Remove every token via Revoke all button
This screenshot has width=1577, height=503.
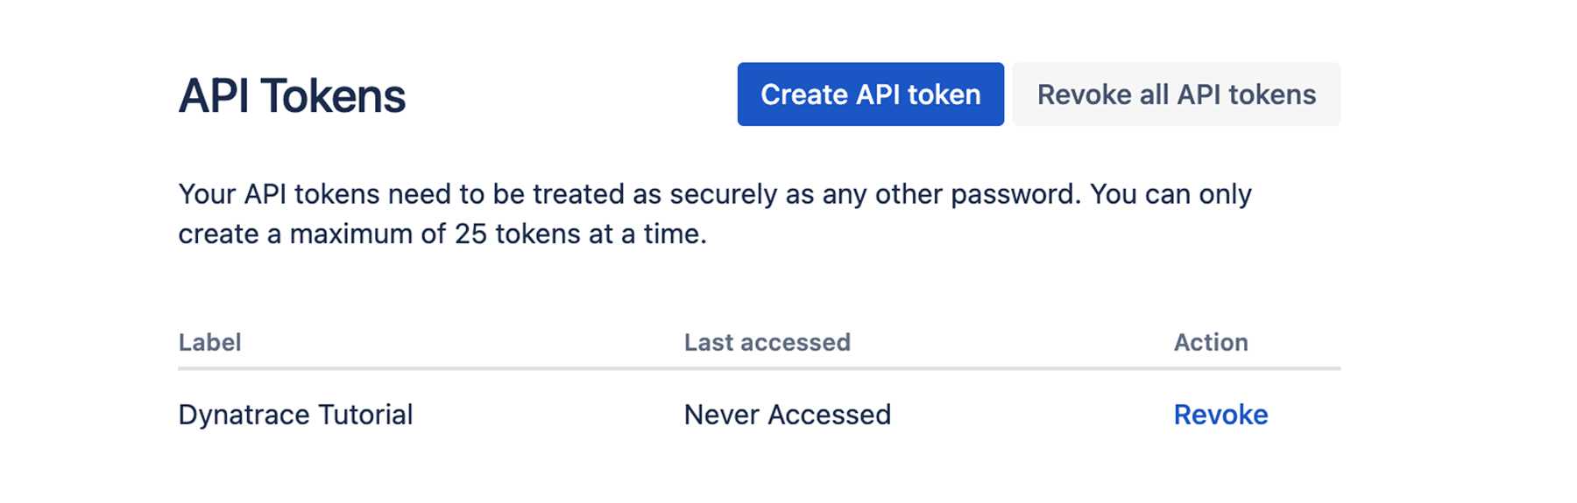tap(1176, 94)
